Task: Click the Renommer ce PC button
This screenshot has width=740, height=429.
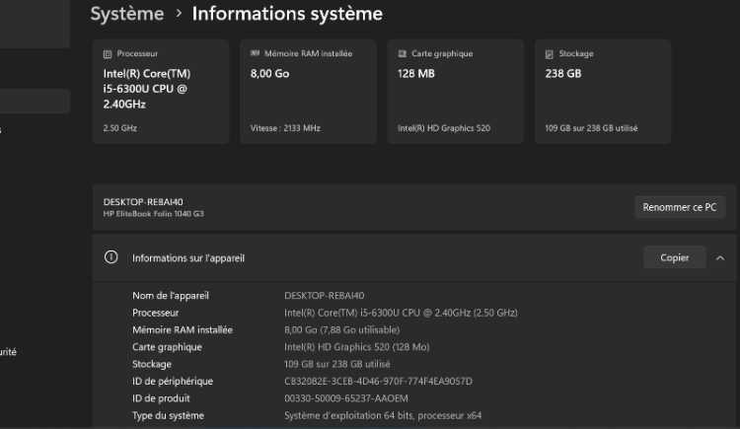Action: [x=680, y=207]
